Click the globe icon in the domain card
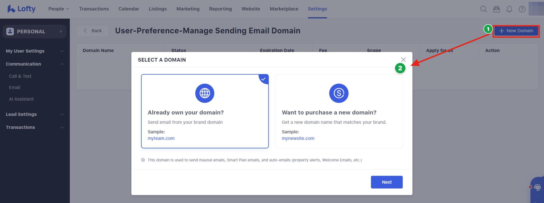The height and width of the screenshot is (203, 544). coord(205,93)
